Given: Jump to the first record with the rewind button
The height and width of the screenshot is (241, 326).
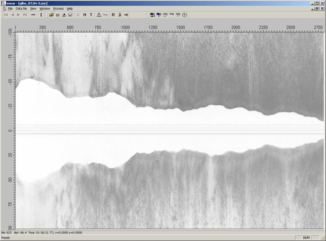Looking at the screenshot, I should 6,15.
